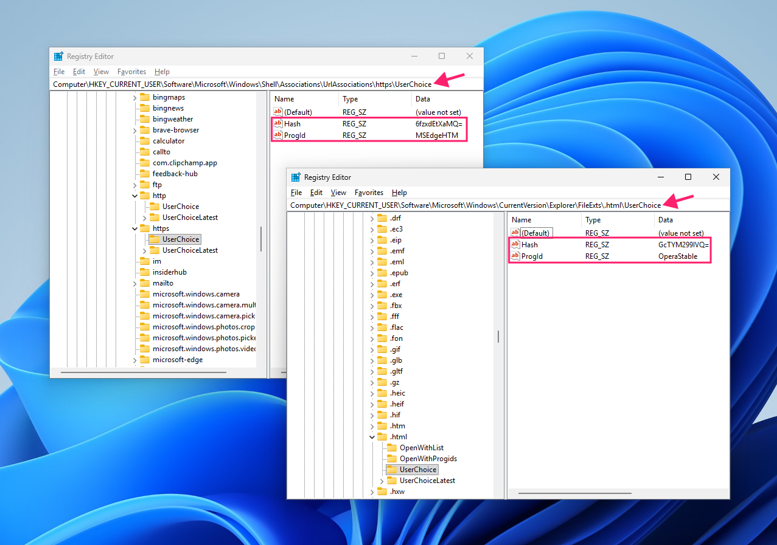Expand the brave-browser key
The image size is (777, 545).
tap(134, 130)
